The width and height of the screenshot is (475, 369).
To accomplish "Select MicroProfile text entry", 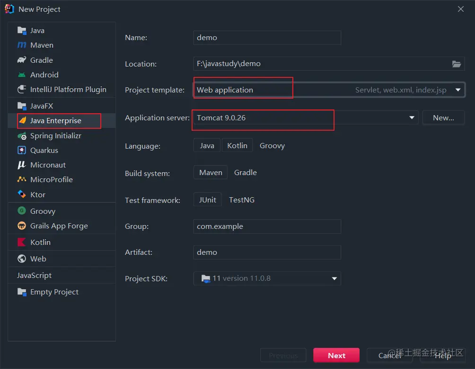I will [52, 179].
